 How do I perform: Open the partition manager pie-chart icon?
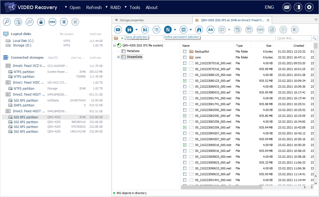pyautogui.click(x=18, y=22)
